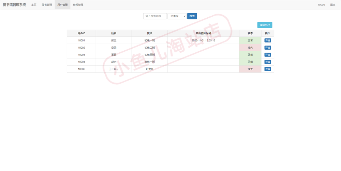Click 李四's 挂失 status cell
This screenshot has width=341, height=171.
point(250,48)
